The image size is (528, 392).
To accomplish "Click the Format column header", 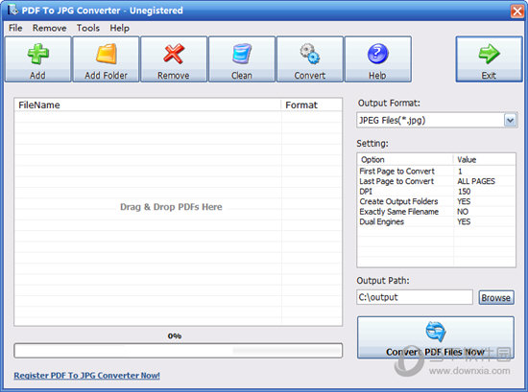I will tap(312, 104).
